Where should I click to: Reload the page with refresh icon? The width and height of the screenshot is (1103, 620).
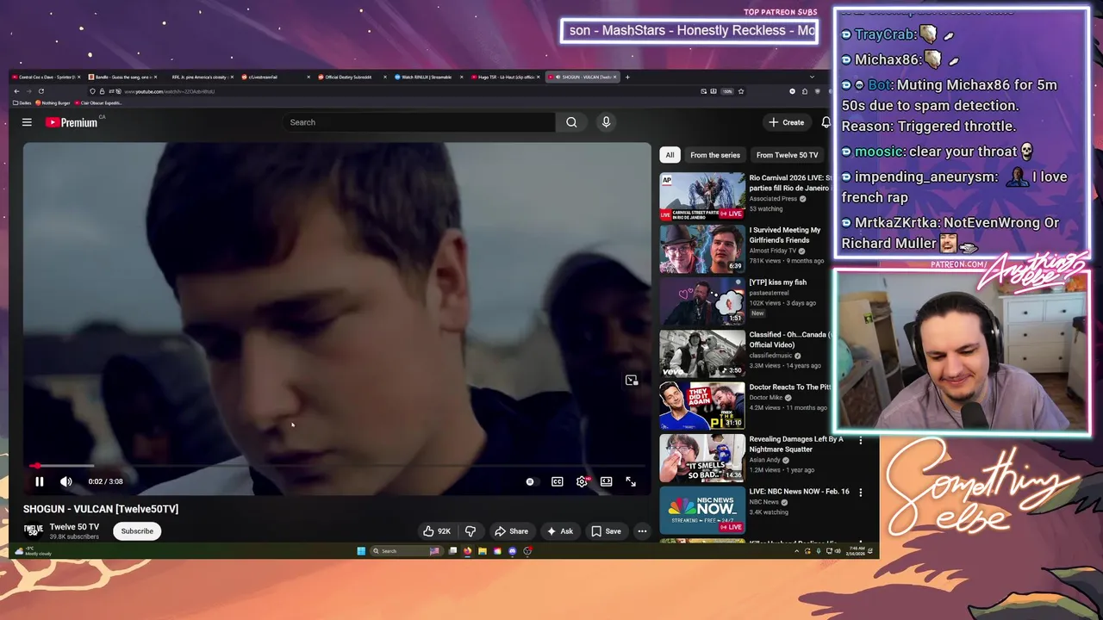[41, 91]
